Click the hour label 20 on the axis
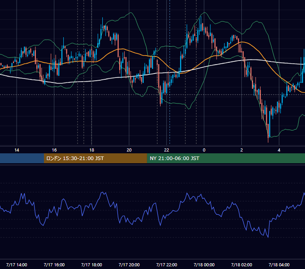305x269 pixels. click(x=129, y=150)
